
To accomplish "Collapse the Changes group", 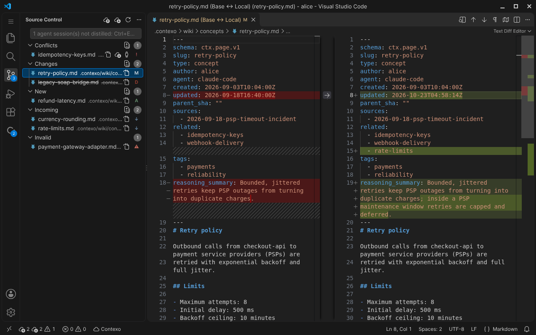I will (30, 64).
